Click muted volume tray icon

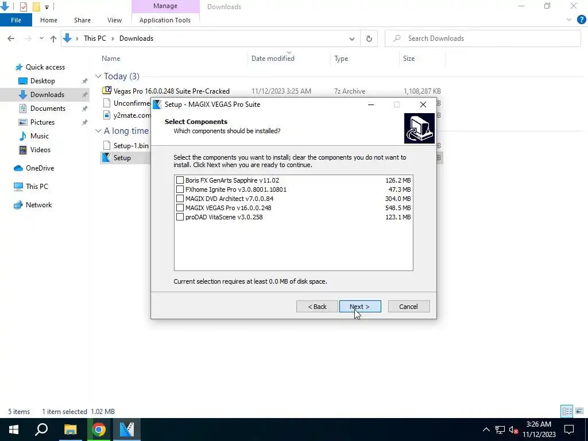tap(513, 430)
